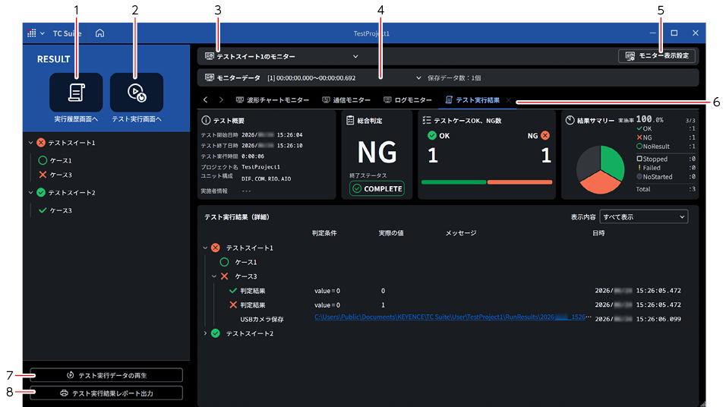This screenshot has width=726, height=407.
Task: Close the テスト実行結果 tab
Action: 508,100
